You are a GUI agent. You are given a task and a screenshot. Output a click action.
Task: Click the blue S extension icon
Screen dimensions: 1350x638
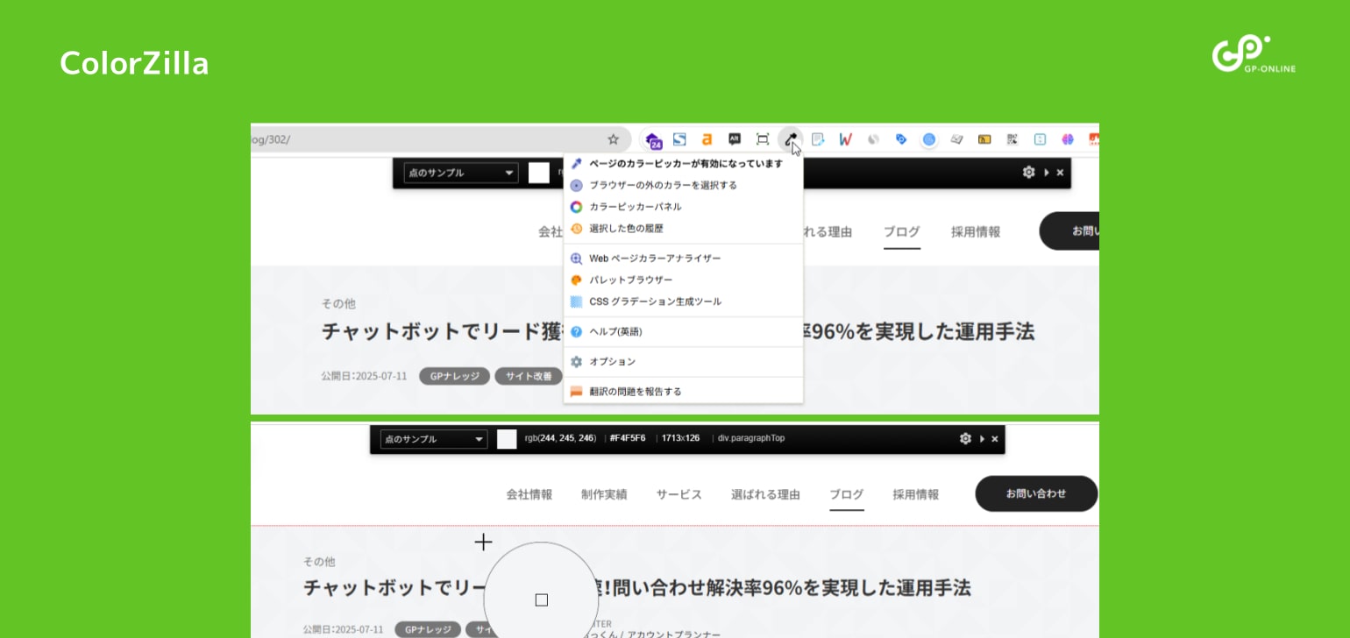click(679, 139)
